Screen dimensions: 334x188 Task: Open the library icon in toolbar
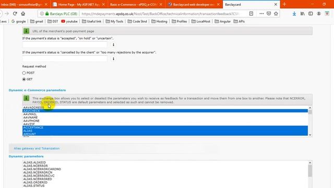(303, 14)
